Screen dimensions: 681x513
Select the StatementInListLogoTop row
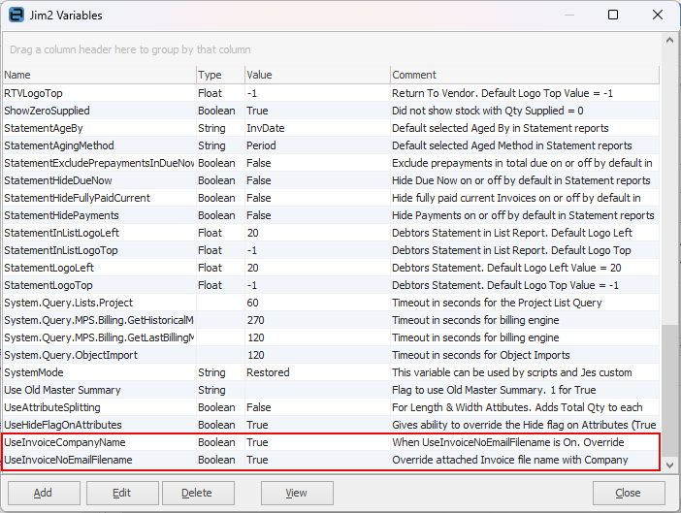pos(331,250)
